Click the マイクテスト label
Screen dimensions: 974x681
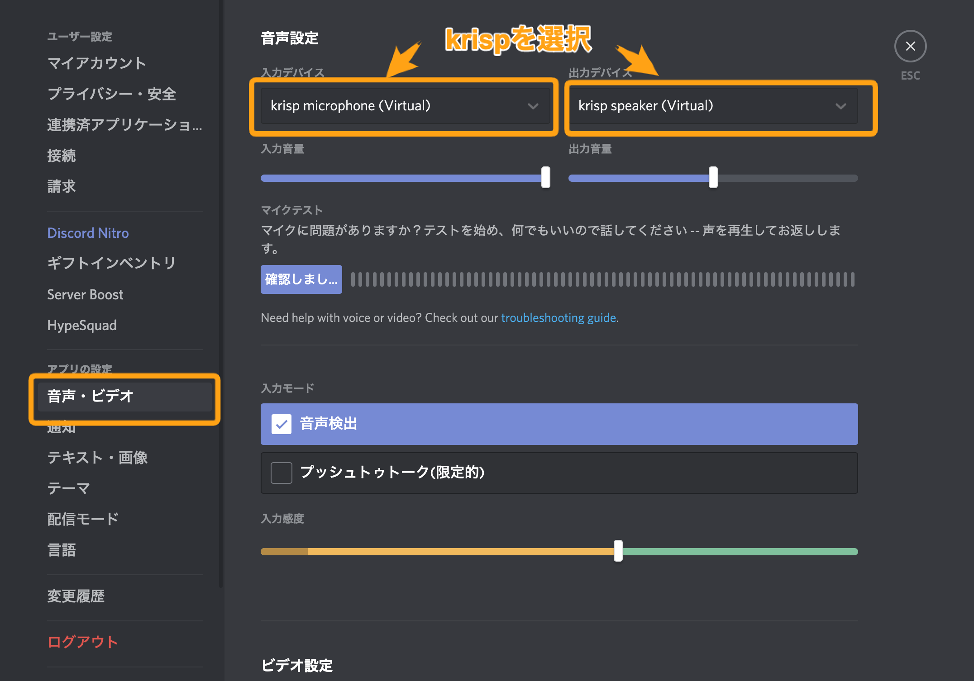point(292,210)
